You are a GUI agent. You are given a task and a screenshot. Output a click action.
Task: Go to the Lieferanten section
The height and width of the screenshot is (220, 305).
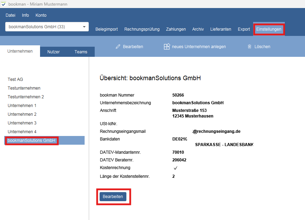[221, 29]
